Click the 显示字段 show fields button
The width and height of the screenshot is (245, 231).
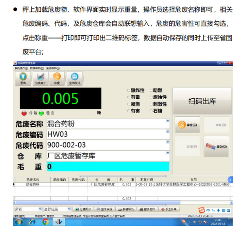tap(105, 209)
